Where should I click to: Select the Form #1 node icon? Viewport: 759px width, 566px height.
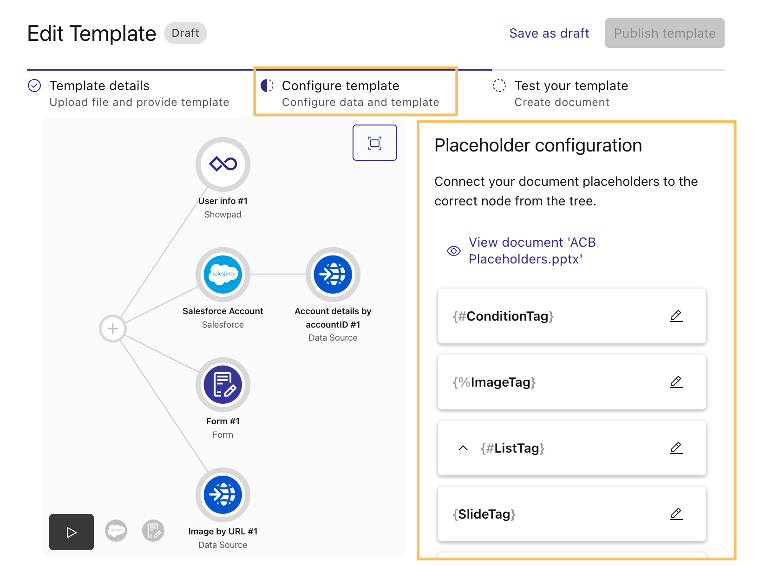(x=223, y=384)
